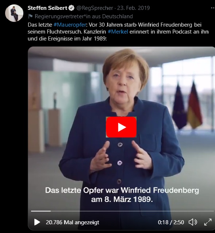
Task: Open the #Maueropfer hashtag
Action: coord(70,25)
